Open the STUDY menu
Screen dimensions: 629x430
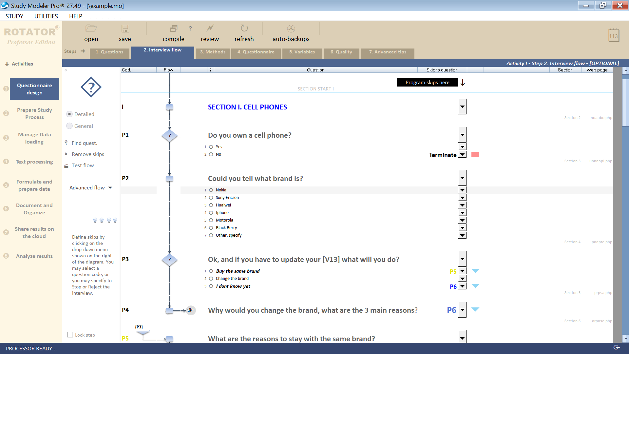click(x=14, y=16)
